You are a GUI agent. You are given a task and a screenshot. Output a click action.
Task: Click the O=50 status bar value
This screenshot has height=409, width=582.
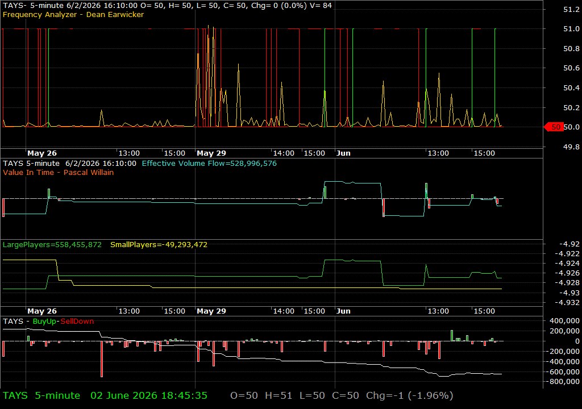(x=244, y=395)
